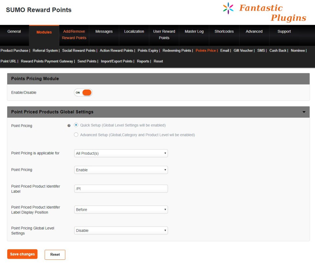
Task: Open the Import/Export Points module link
Action: [x=116, y=61]
